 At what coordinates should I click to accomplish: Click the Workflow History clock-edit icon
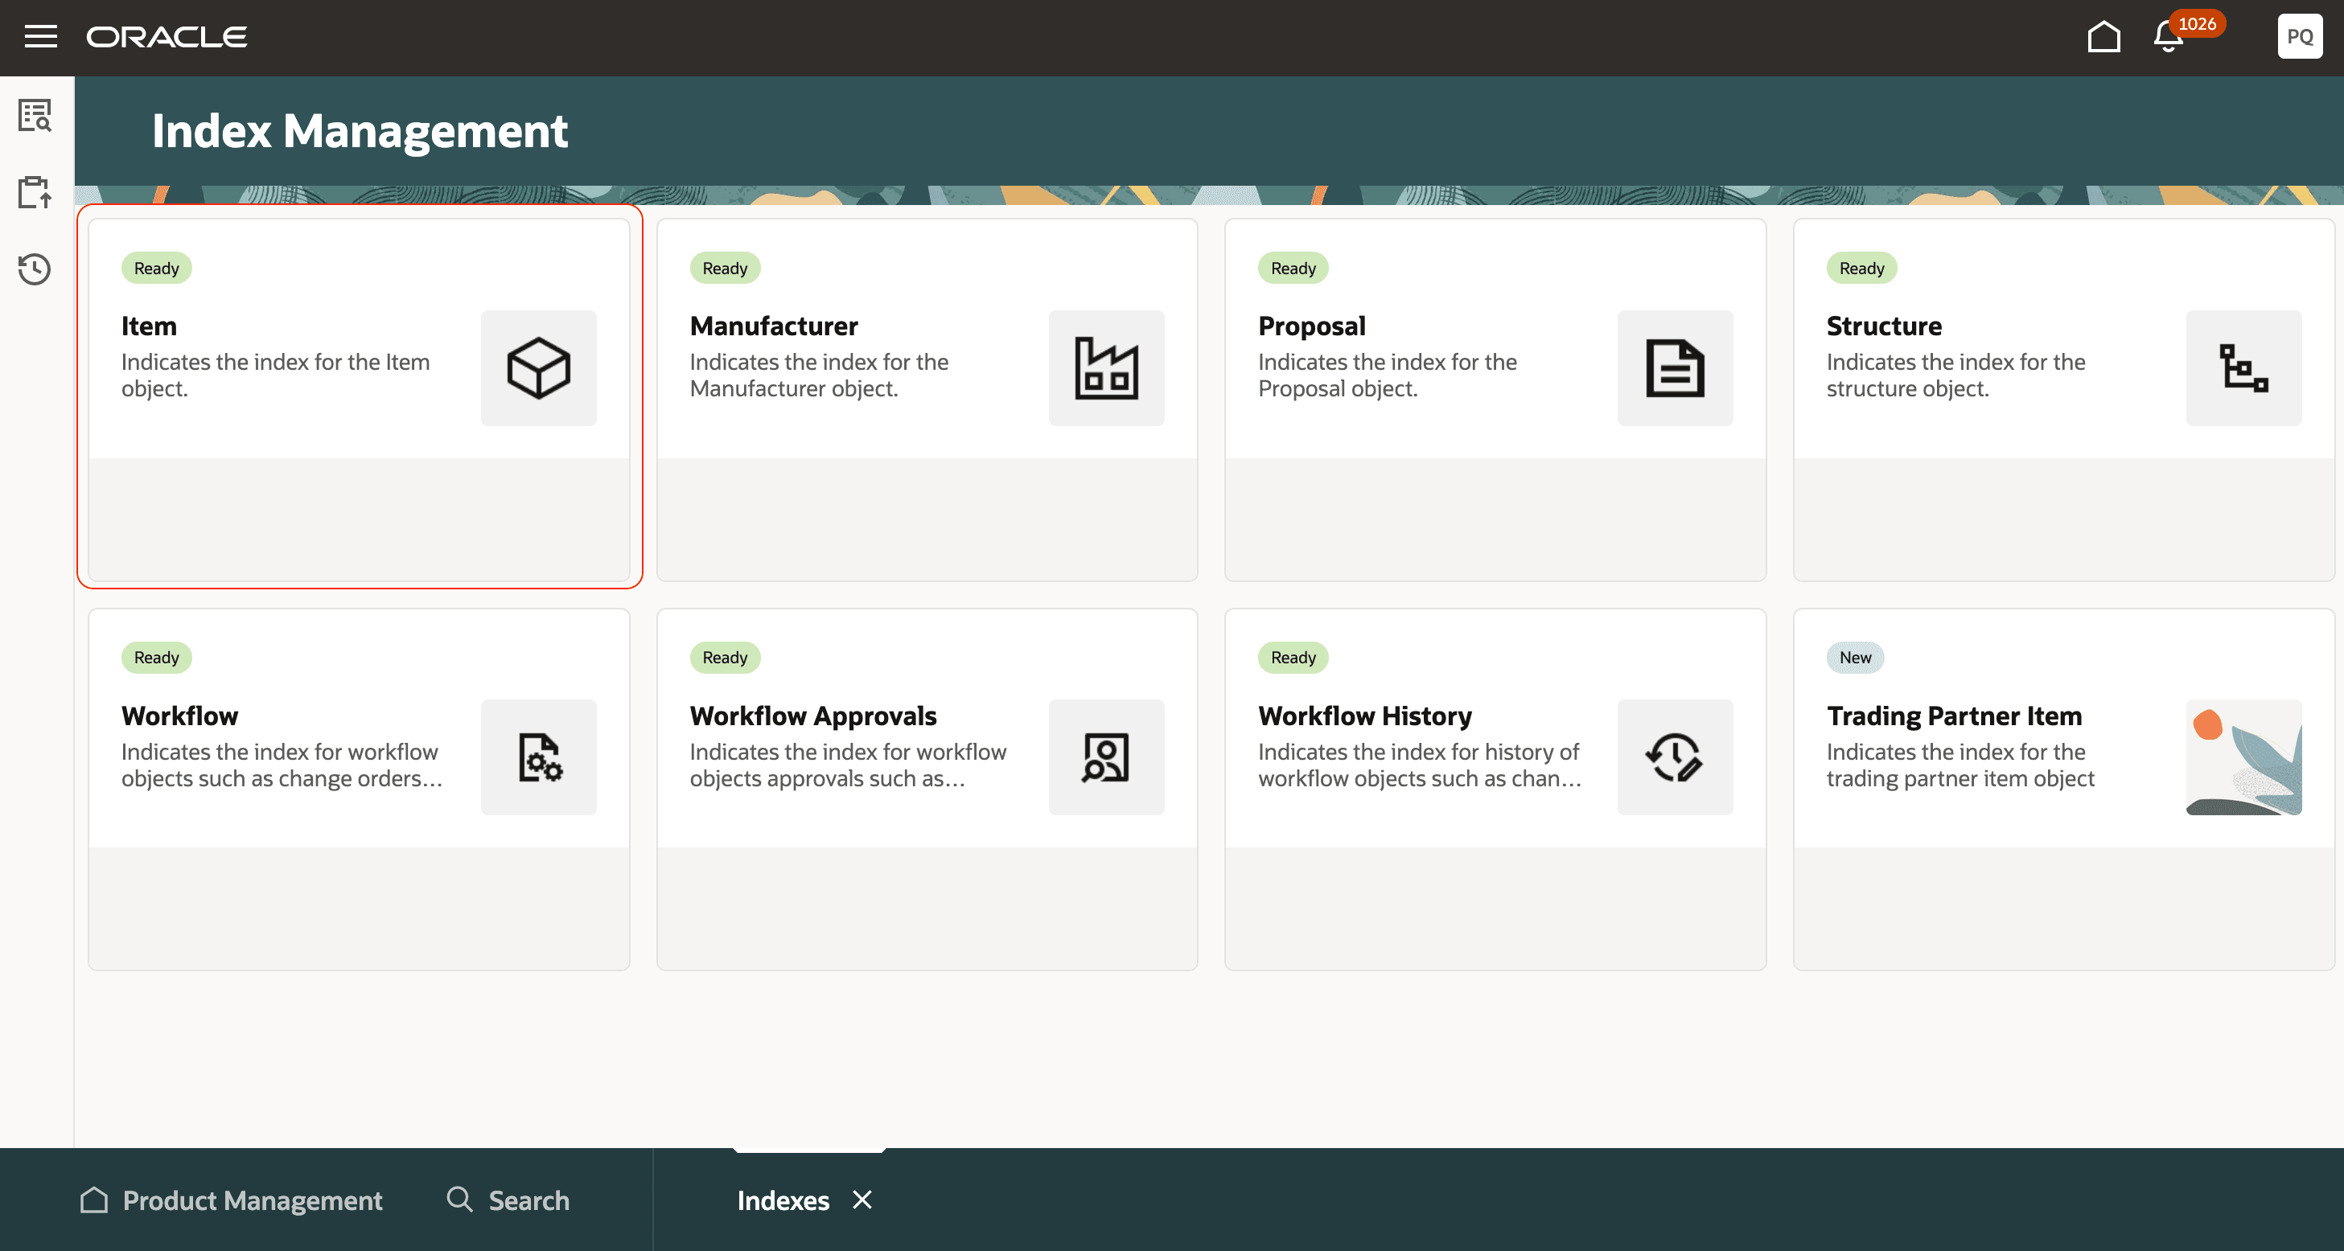click(x=1674, y=757)
